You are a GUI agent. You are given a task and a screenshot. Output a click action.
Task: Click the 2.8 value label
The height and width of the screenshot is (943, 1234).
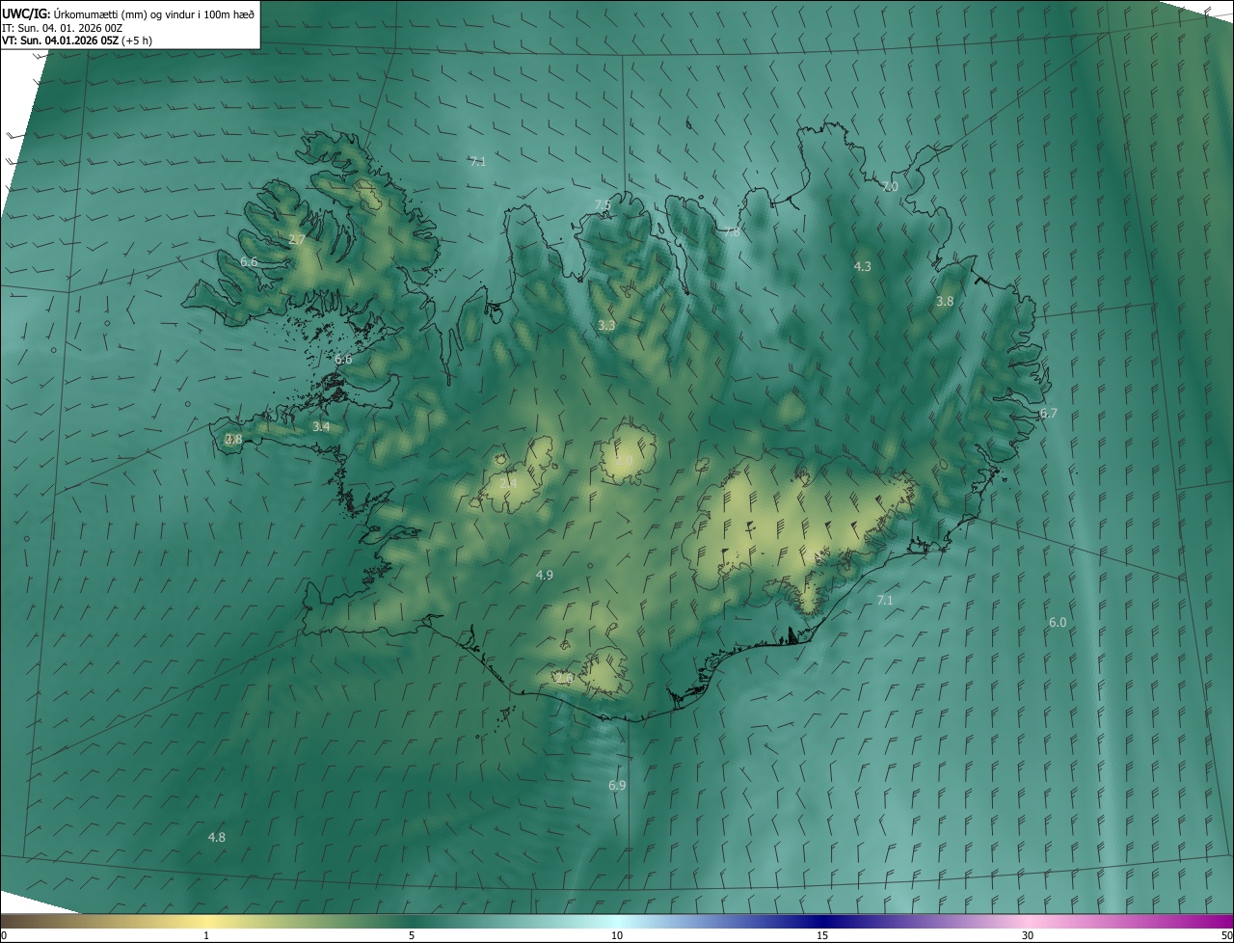point(233,439)
